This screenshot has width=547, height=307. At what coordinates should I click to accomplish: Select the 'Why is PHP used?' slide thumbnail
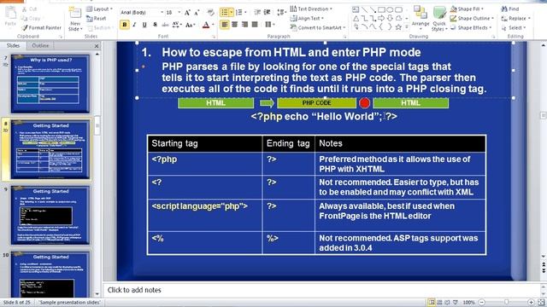tap(50, 84)
